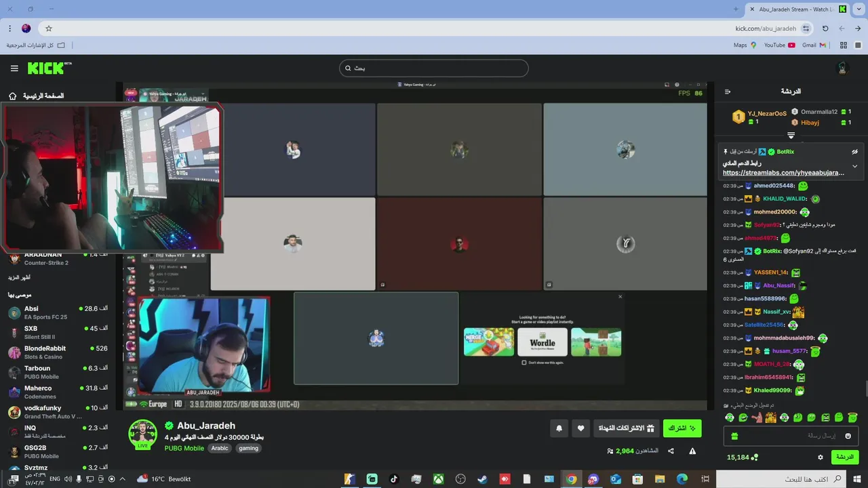Click the green Subscribe button
The image size is (868, 488).
682,428
